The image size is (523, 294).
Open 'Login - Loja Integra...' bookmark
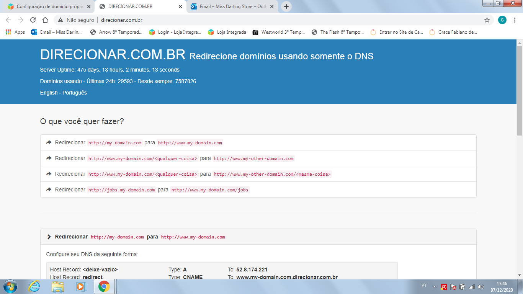[175, 32]
